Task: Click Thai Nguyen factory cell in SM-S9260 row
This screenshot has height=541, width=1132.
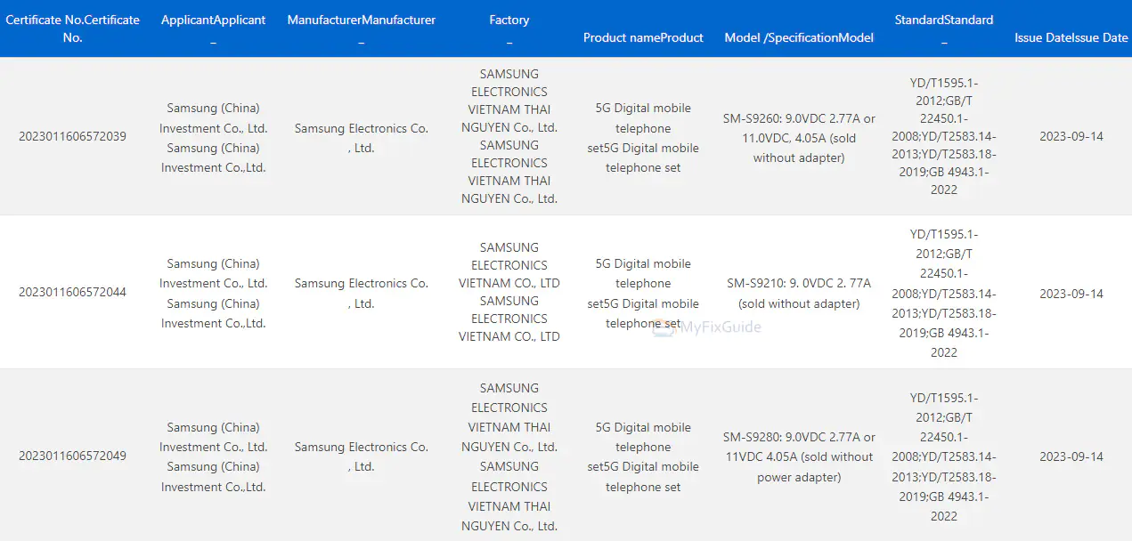Action: (x=509, y=136)
